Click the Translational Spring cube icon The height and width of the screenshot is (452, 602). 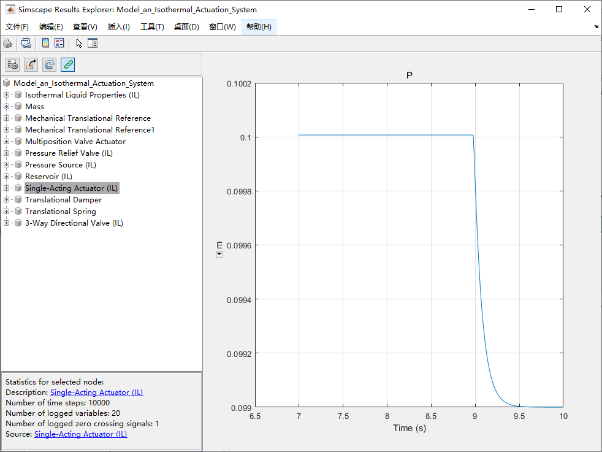point(18,211)
